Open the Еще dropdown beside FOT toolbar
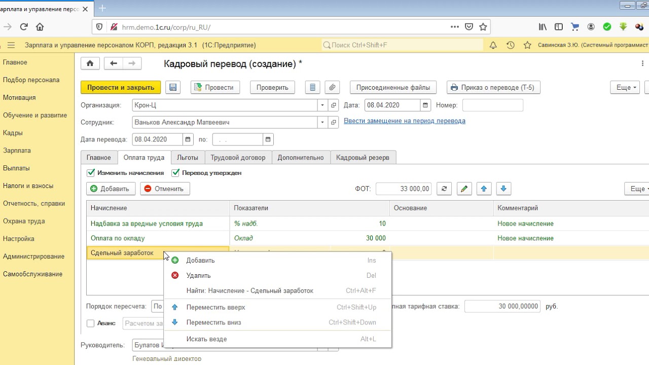649x365 pixels. 637,189
